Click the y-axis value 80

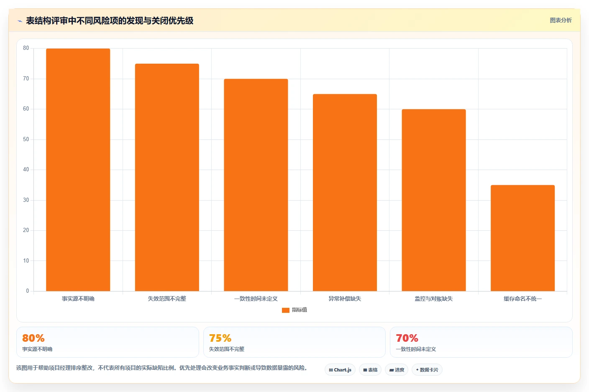point(26,48)
